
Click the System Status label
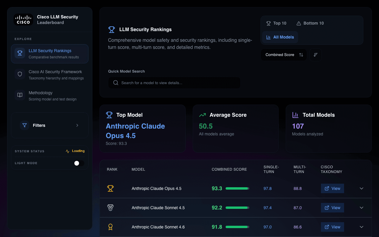click(30, 151)
